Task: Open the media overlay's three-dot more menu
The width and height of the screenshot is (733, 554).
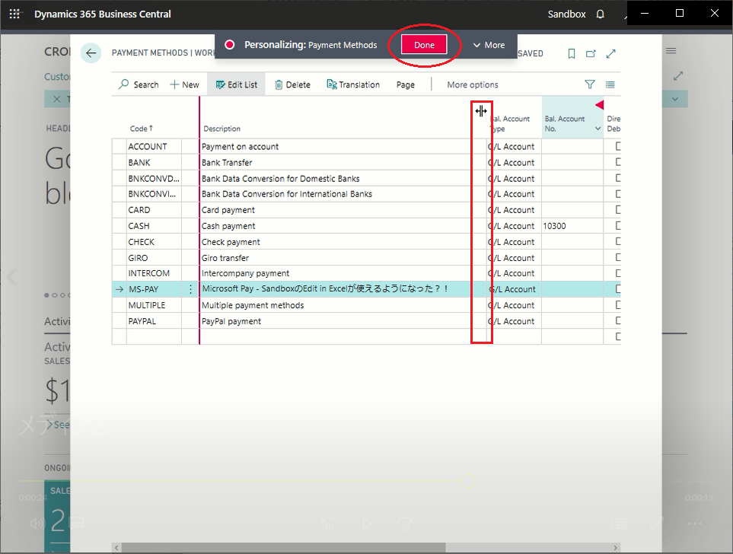Action: 695,524
